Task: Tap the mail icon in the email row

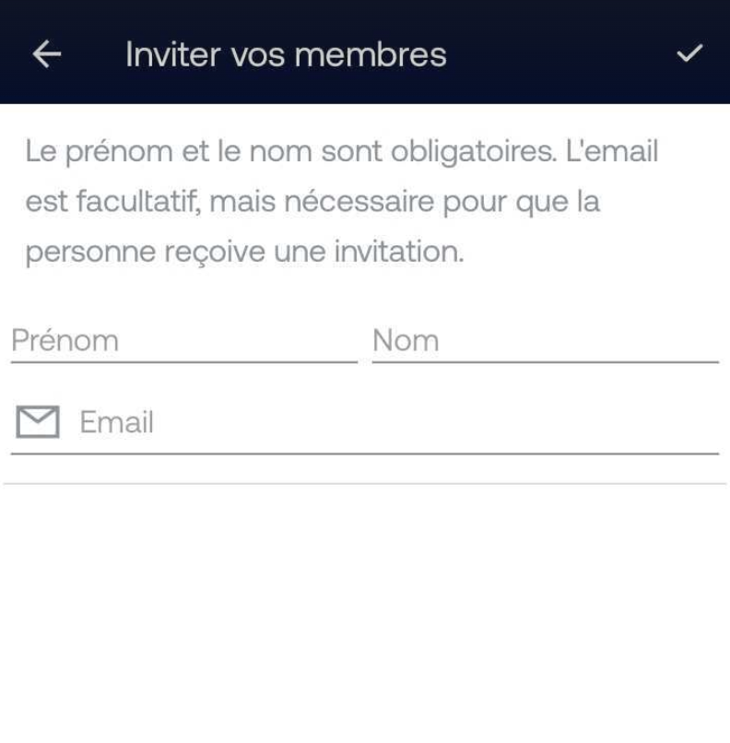Action: pos(38,421)
